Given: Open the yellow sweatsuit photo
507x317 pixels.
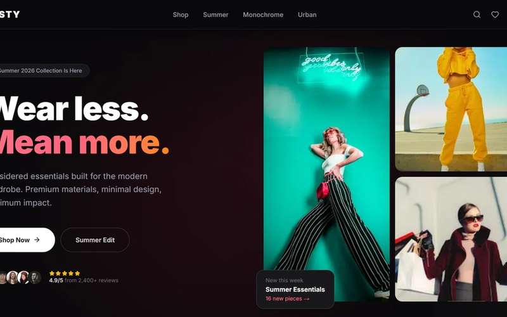Looking at the screenshot, I should [451, 109].
